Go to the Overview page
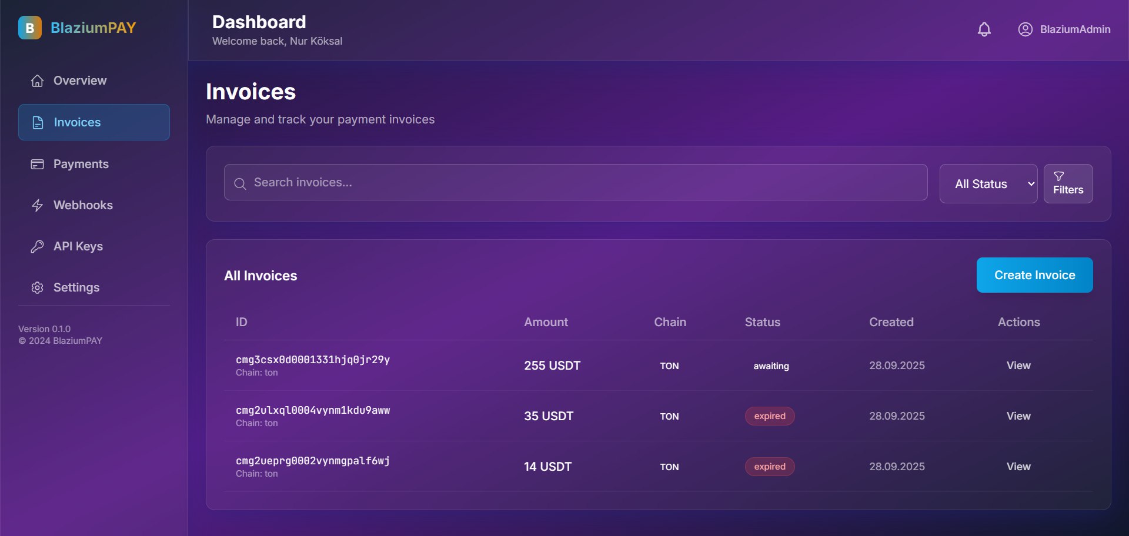The width and height of the screenshot is (1129, 536). click(80, 81)
